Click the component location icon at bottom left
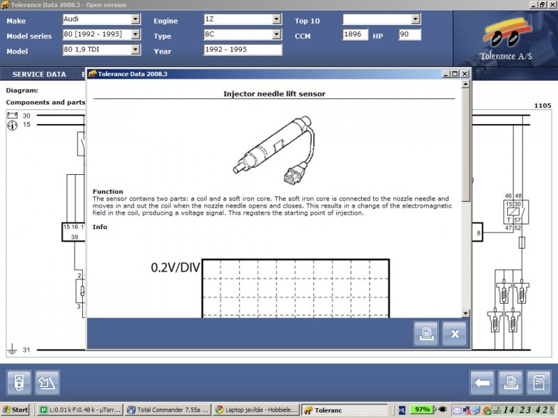This screenshot has width=558, height=418. (x=47, y=382)
